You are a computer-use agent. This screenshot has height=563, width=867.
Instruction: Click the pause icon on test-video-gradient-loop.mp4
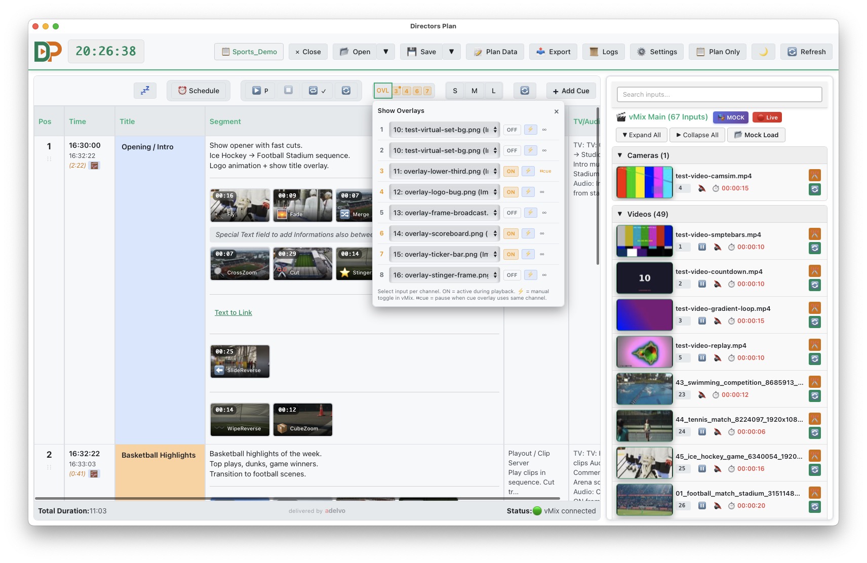pyautogui.click(x=702, y=320)
